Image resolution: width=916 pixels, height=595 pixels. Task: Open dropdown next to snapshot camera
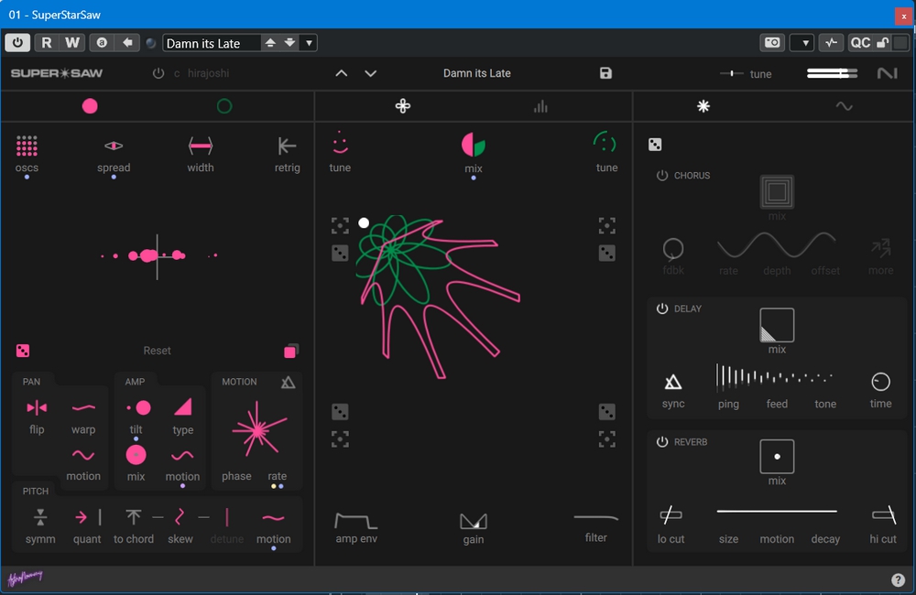[802, 43]
